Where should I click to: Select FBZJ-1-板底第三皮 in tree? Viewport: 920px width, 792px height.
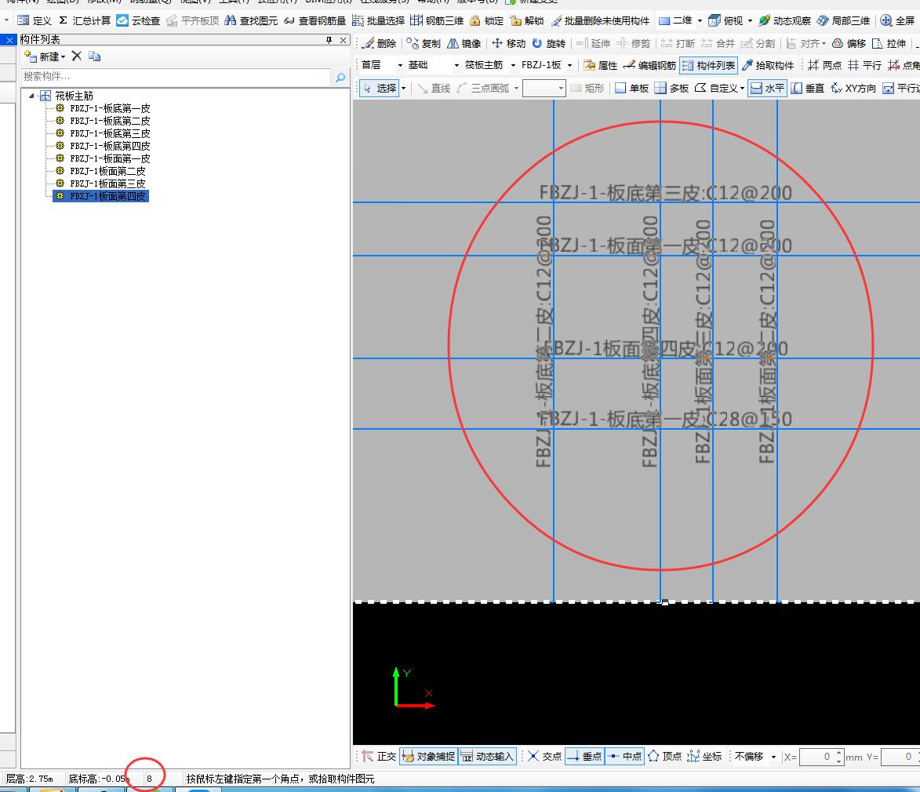coord(110,133)
